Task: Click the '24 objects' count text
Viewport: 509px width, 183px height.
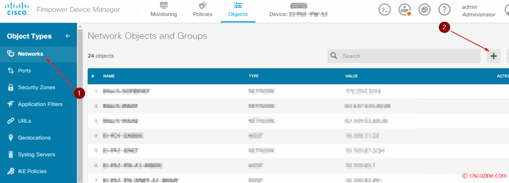Action: tap(101, 56)
